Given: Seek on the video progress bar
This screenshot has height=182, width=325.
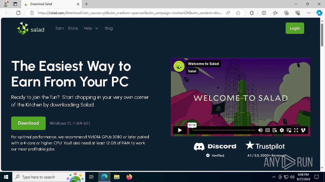Looking at the screenshot, I should point(224,130).
